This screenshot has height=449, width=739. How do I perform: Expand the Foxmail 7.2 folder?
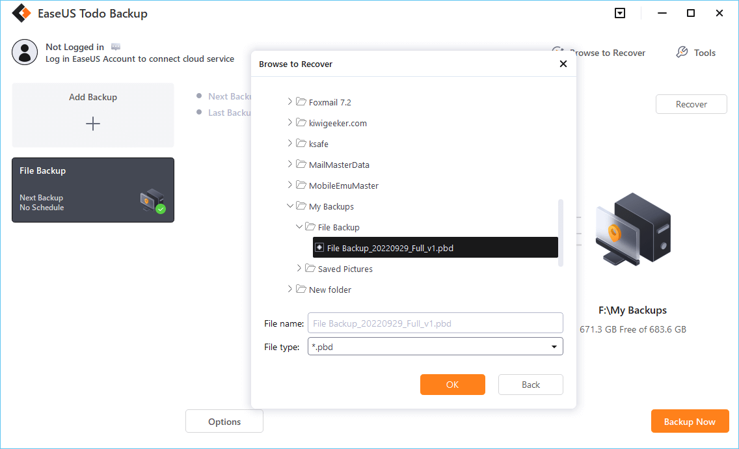point(290,102)
